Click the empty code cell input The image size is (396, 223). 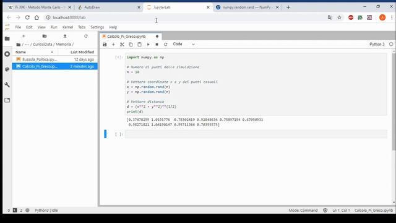pyautogui.click(x=256, y=134)
